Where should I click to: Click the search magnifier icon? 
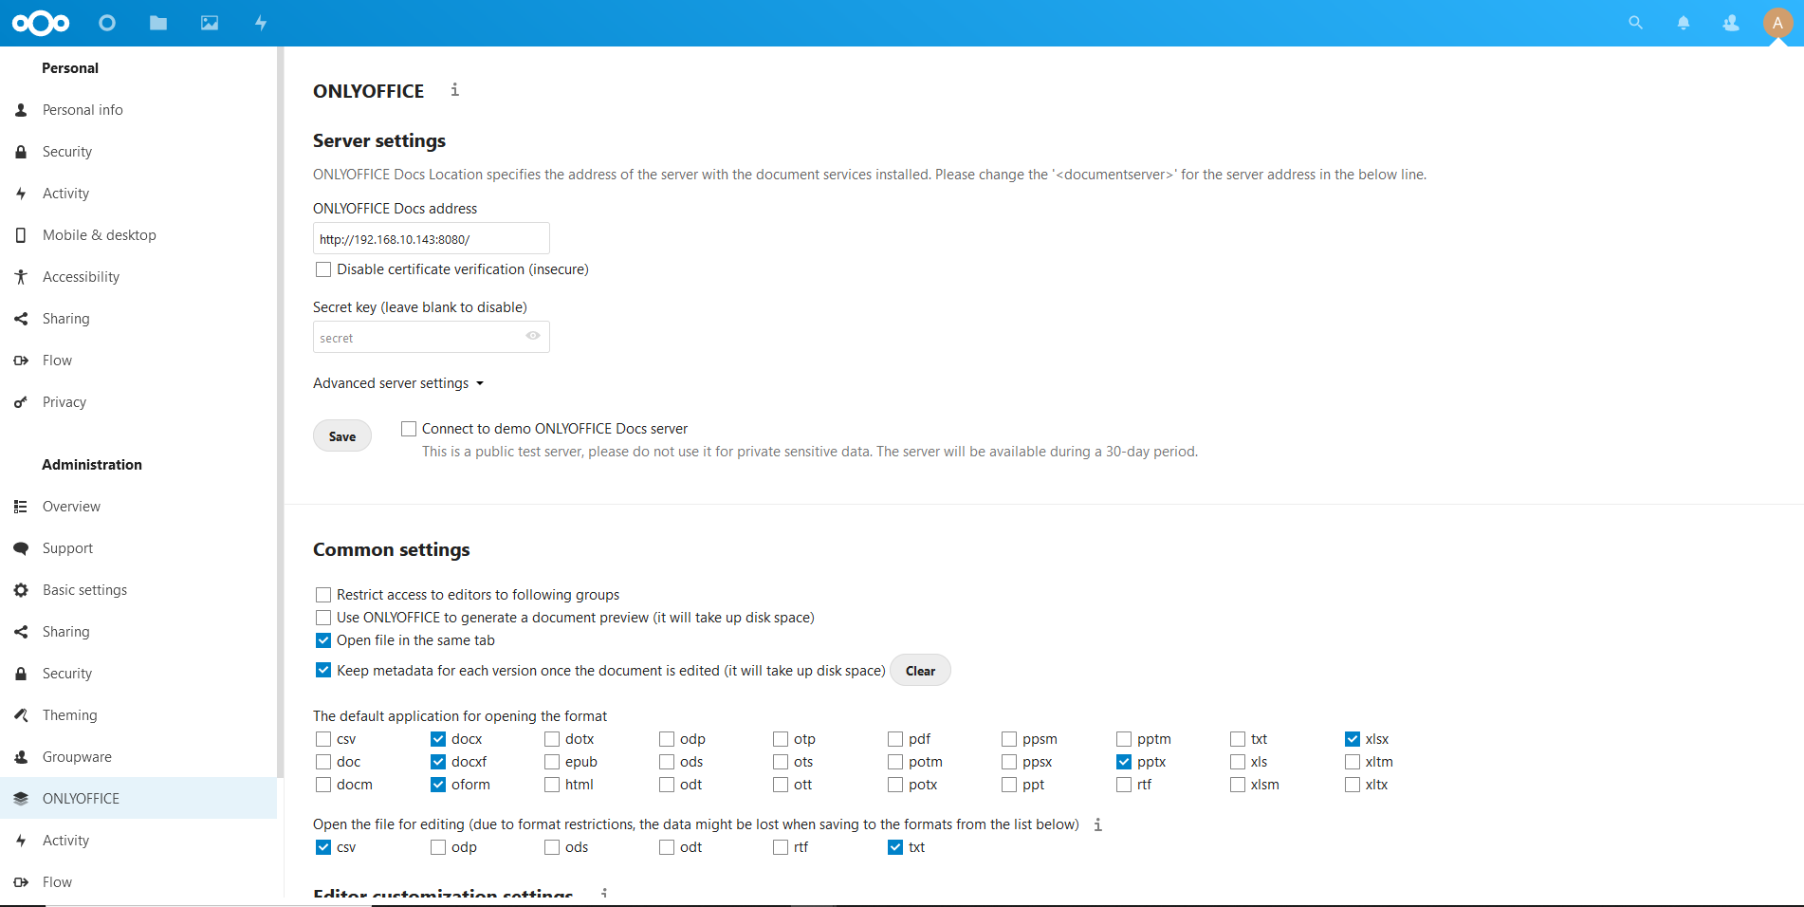[1635, 23]
